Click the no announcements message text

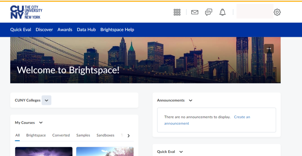tap(197, 117)
